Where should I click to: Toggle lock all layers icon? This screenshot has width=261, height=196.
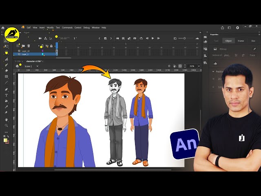coord(51,46)
